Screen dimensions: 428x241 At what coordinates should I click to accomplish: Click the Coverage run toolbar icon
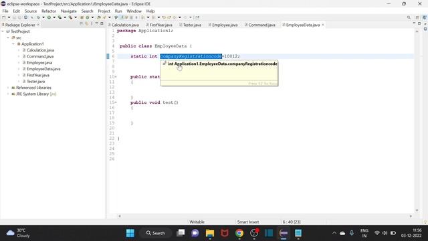click(60, 17)
